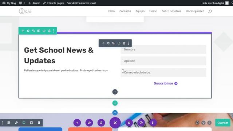This screenshot has width=233, height=131.
Task: Open editing history clock button
Action: point(141,123)
